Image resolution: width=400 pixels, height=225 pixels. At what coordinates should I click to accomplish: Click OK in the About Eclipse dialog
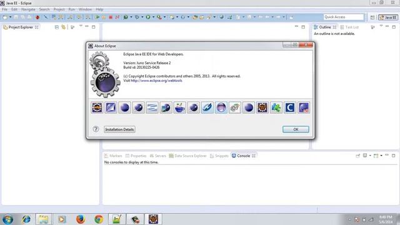coord(296,129)
